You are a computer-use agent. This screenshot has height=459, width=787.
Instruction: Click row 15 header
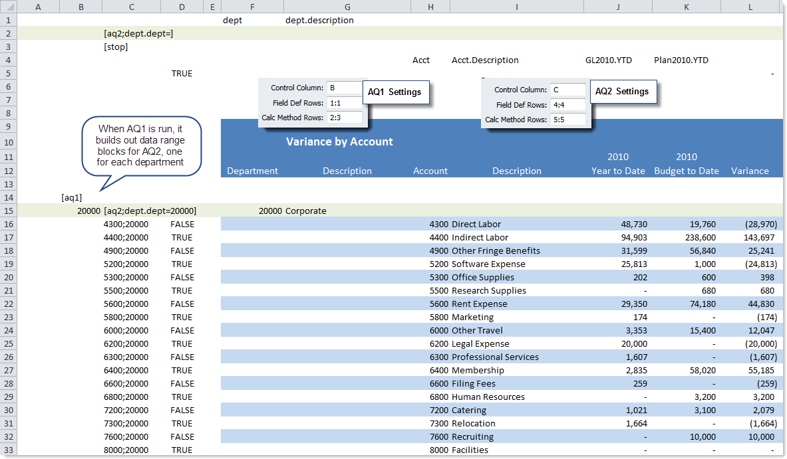pos(8,211)
